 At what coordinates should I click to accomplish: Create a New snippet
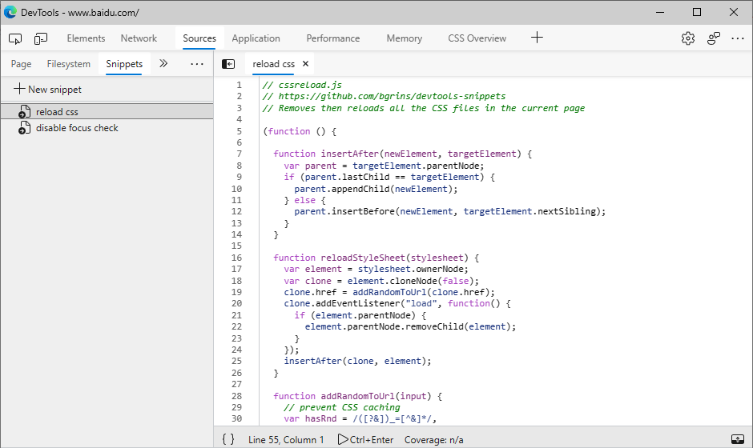[x=47, y=90]
